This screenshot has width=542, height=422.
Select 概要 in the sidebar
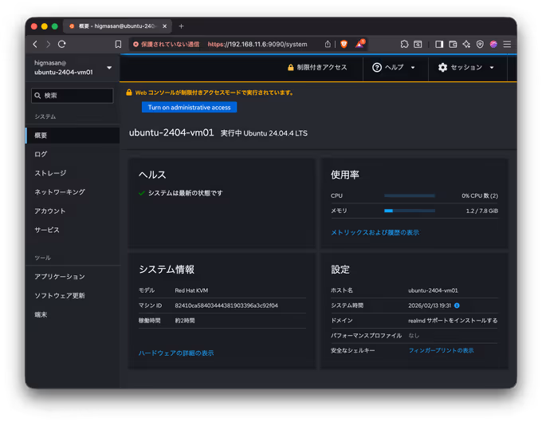[73, 136]
